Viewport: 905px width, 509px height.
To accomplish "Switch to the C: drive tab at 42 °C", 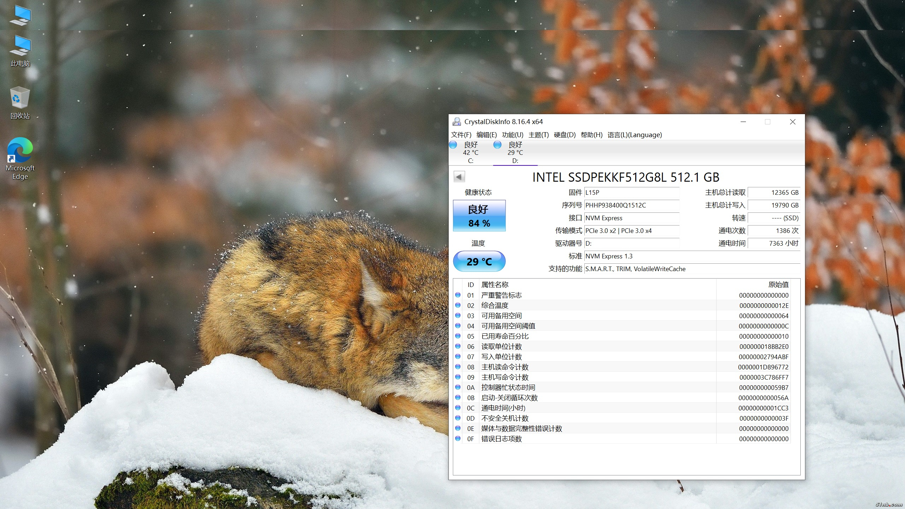I will 471,153.
